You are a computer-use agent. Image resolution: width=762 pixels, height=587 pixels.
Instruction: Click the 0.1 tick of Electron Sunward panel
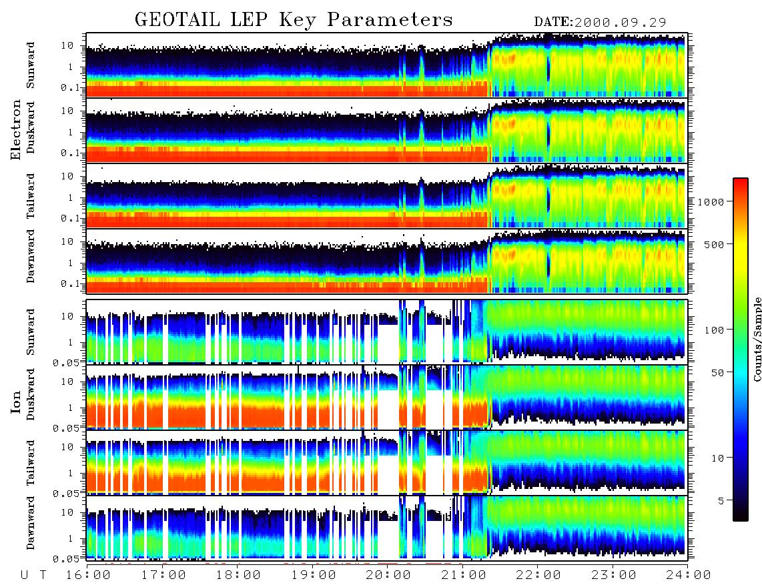71,87
